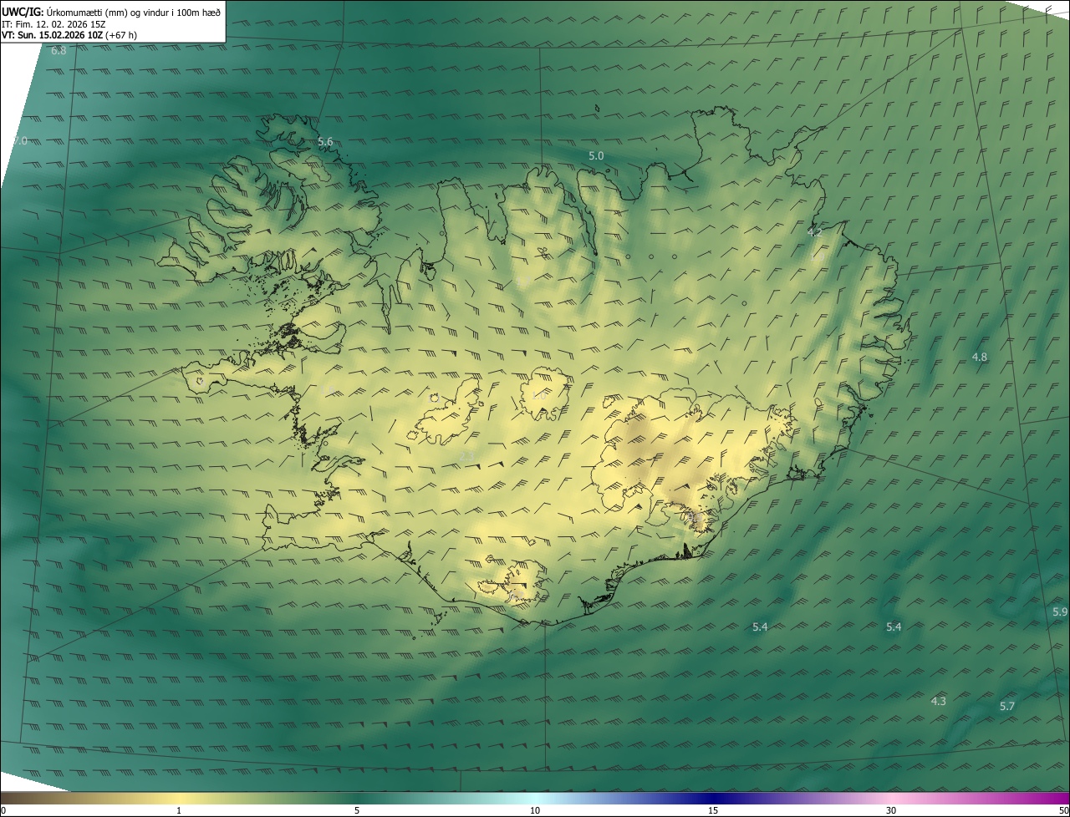Viewport: 1070px width, 817px height.
Task: Click the 4.8 value label east of Iceland
Action: (x=980, y=357)
